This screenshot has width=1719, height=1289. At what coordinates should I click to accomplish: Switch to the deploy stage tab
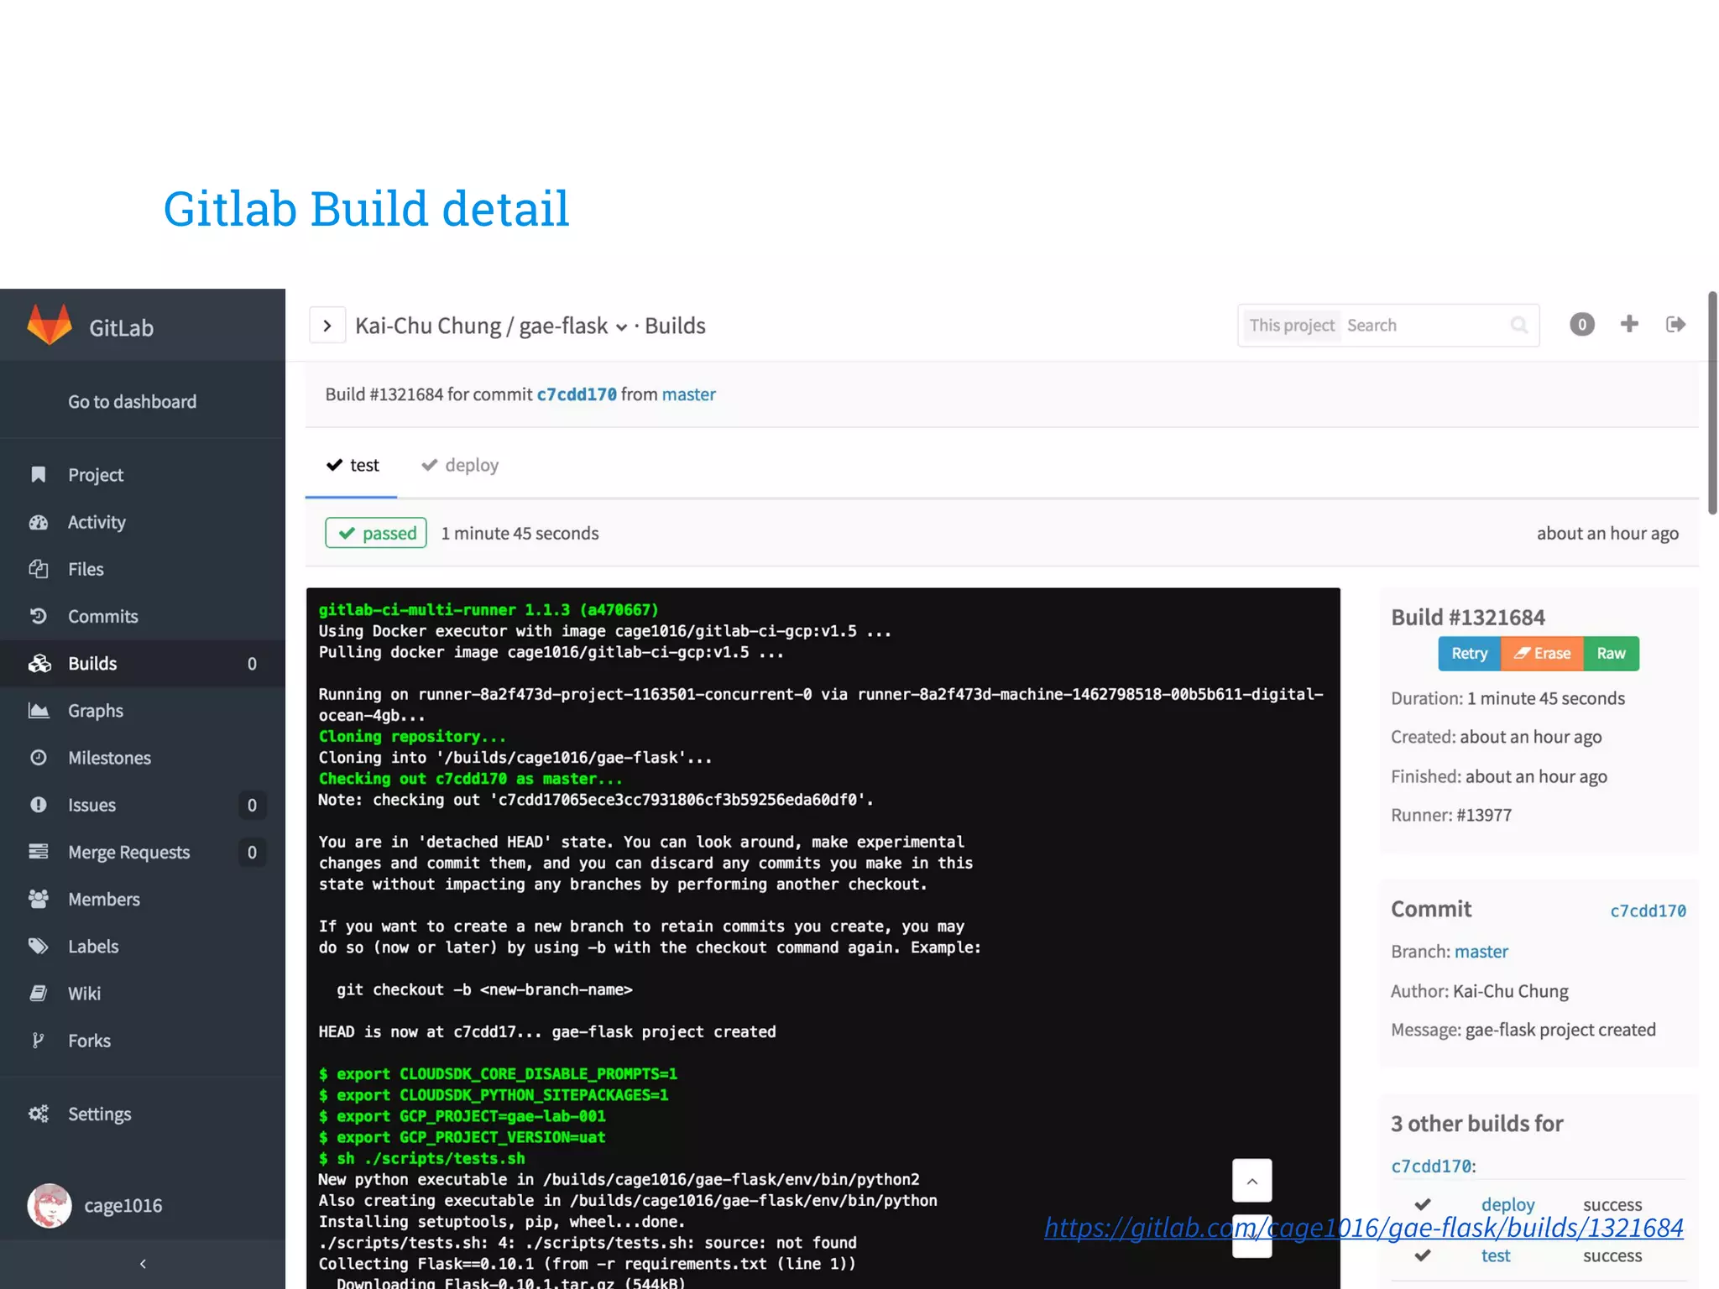[x=460, y=465]
